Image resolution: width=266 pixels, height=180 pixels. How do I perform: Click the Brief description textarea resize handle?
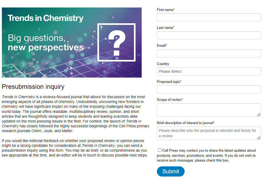pyautogui.click(x=259, y=138)
